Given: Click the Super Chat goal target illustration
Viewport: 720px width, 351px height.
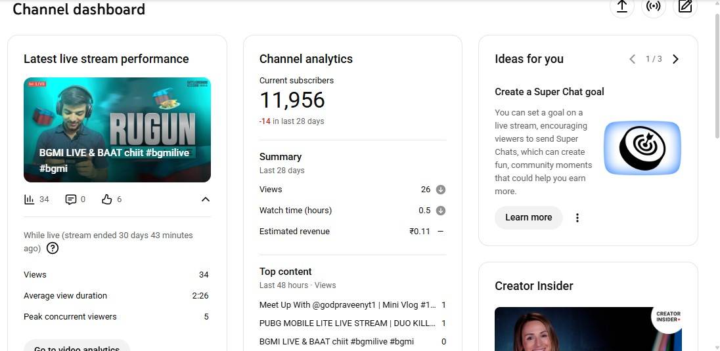Looking at the screenshot, I should click(642, 148).
